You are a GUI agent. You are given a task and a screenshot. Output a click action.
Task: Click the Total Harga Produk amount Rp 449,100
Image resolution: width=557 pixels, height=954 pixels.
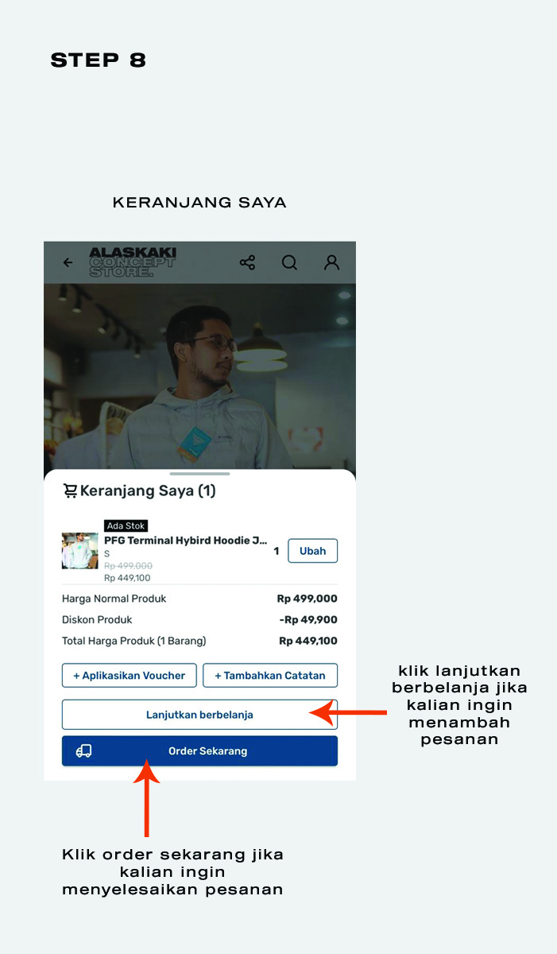pos(308,641)
